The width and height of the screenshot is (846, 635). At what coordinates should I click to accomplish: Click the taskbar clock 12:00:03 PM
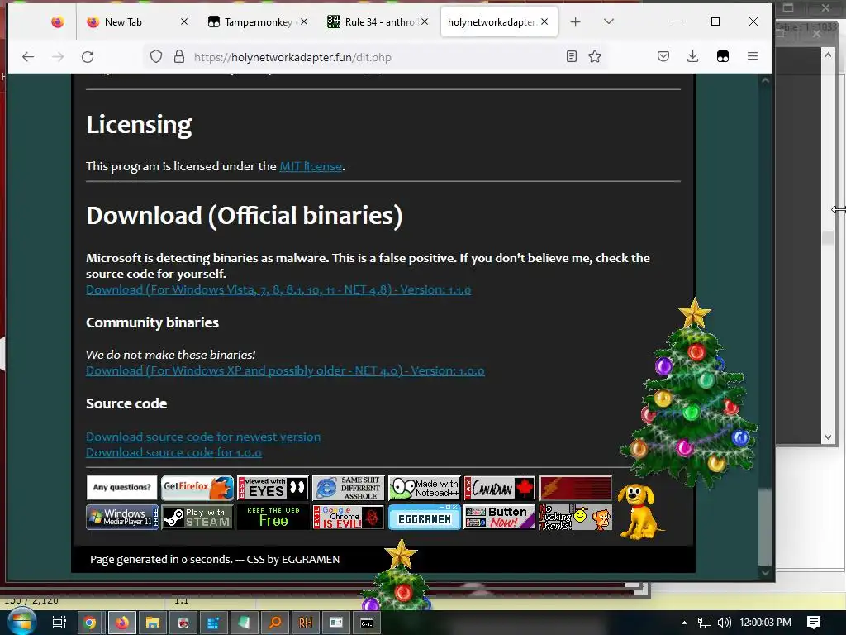tap(765, 623)
